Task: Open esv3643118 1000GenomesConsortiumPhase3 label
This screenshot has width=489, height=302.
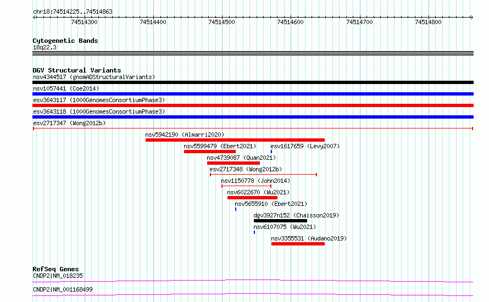Action: click(99, 111)
